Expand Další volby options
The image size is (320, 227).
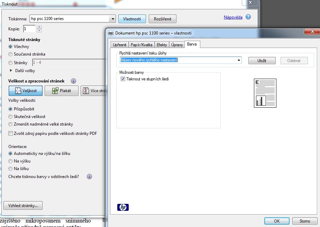pos(11,70)
